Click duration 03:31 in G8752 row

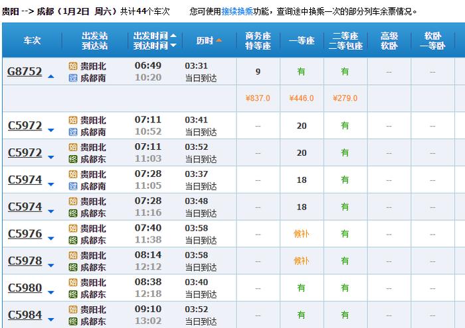197,66
